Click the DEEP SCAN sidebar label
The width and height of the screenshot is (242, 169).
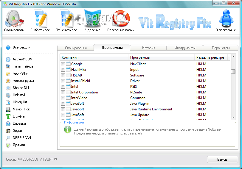coord(22,138)
